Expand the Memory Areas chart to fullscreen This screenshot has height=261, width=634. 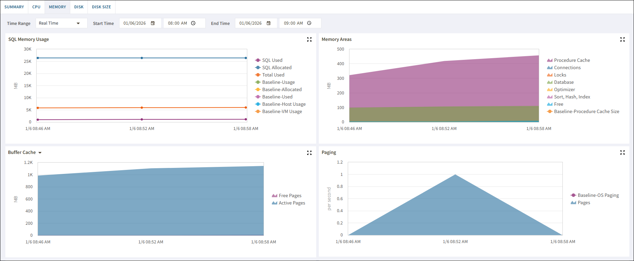pos(622,40)
